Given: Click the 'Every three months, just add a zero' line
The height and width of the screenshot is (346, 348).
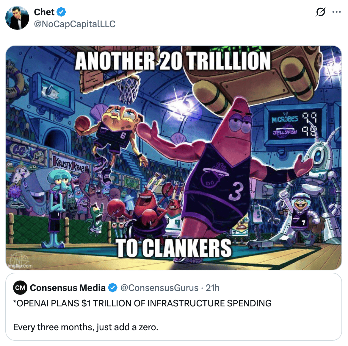Looking at the screenshot, I should click(x=86, y=327).
